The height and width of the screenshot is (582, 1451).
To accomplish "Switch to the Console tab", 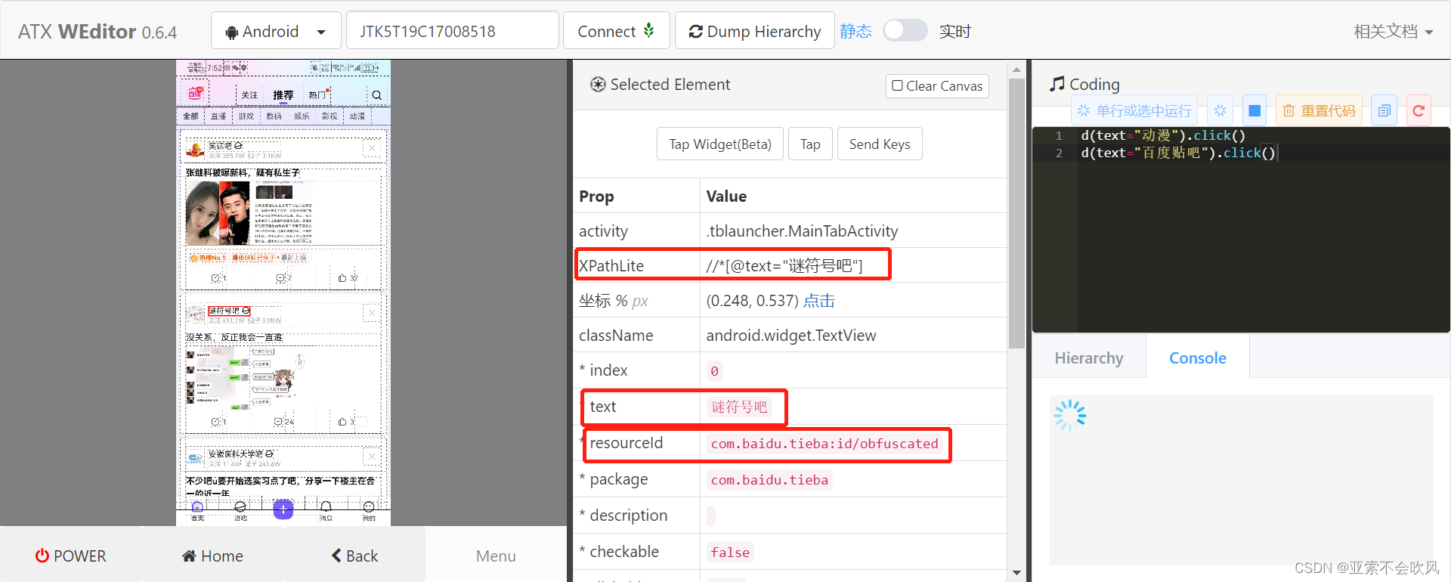I will pos(1198,358).
